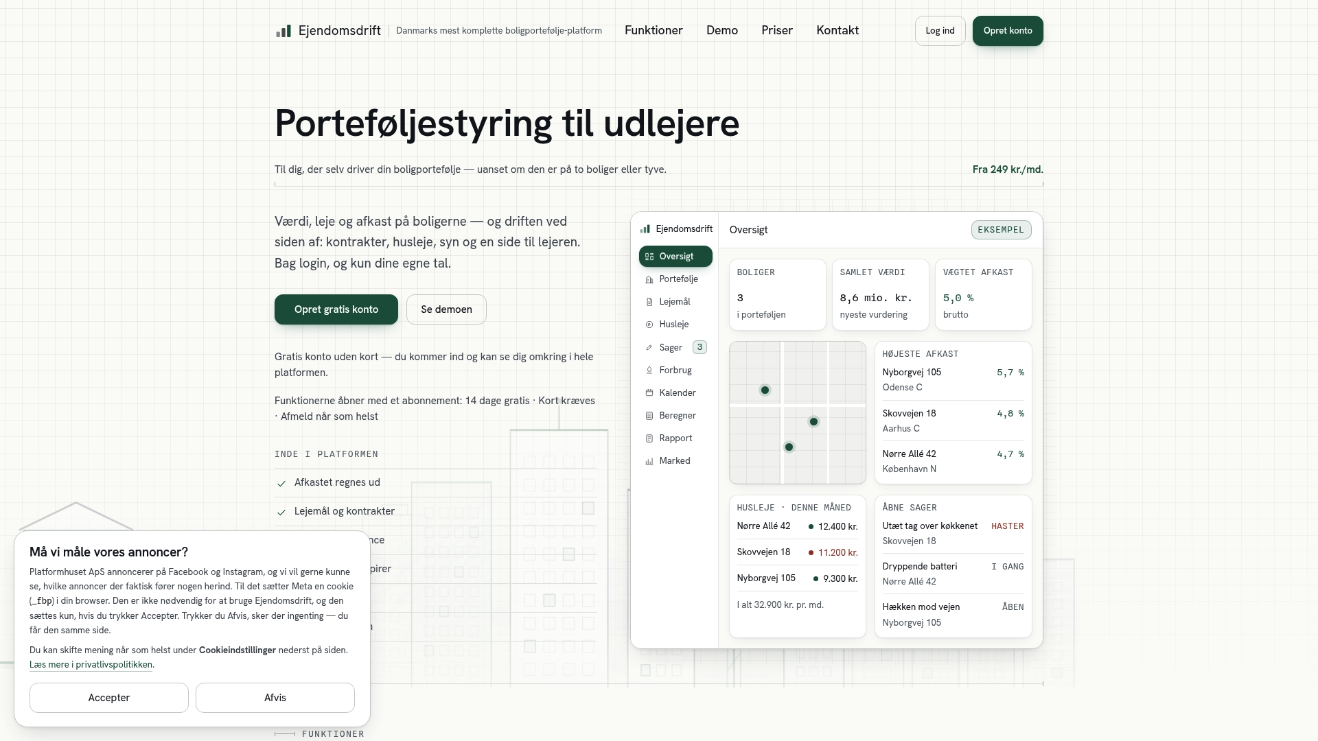1318x741 pixels.
Task: Click the check mark beside "Lejemål og kontrakter"
Action: pyautogui.click(x=281, y=513)
